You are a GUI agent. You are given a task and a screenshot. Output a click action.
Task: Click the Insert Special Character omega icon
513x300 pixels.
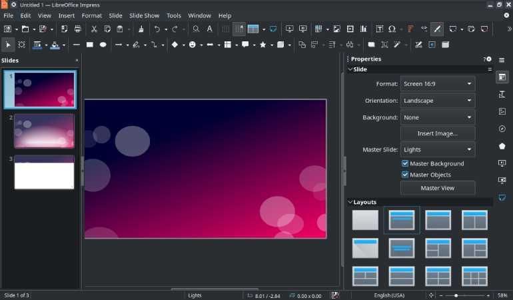pos(392,29)
